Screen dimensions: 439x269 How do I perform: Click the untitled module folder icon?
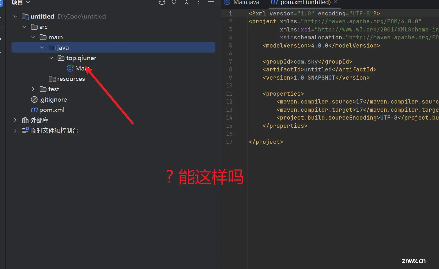[25, 16]
